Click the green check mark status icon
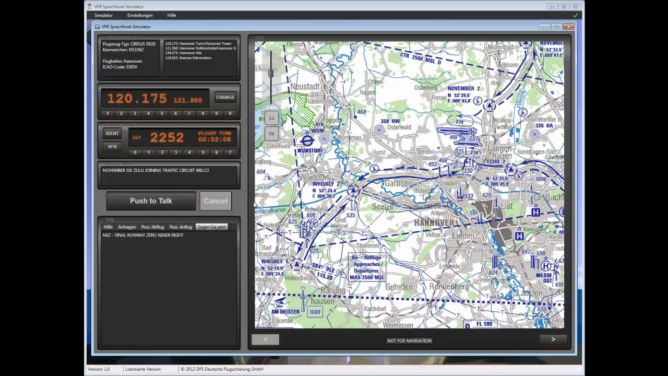 (x=575, y=15)
